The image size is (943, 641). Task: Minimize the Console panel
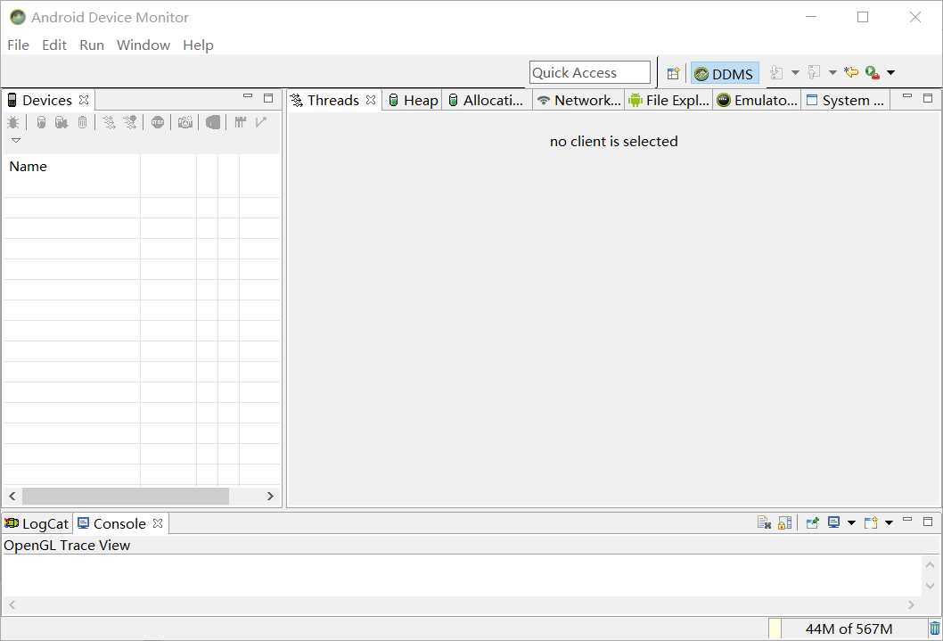907,519
